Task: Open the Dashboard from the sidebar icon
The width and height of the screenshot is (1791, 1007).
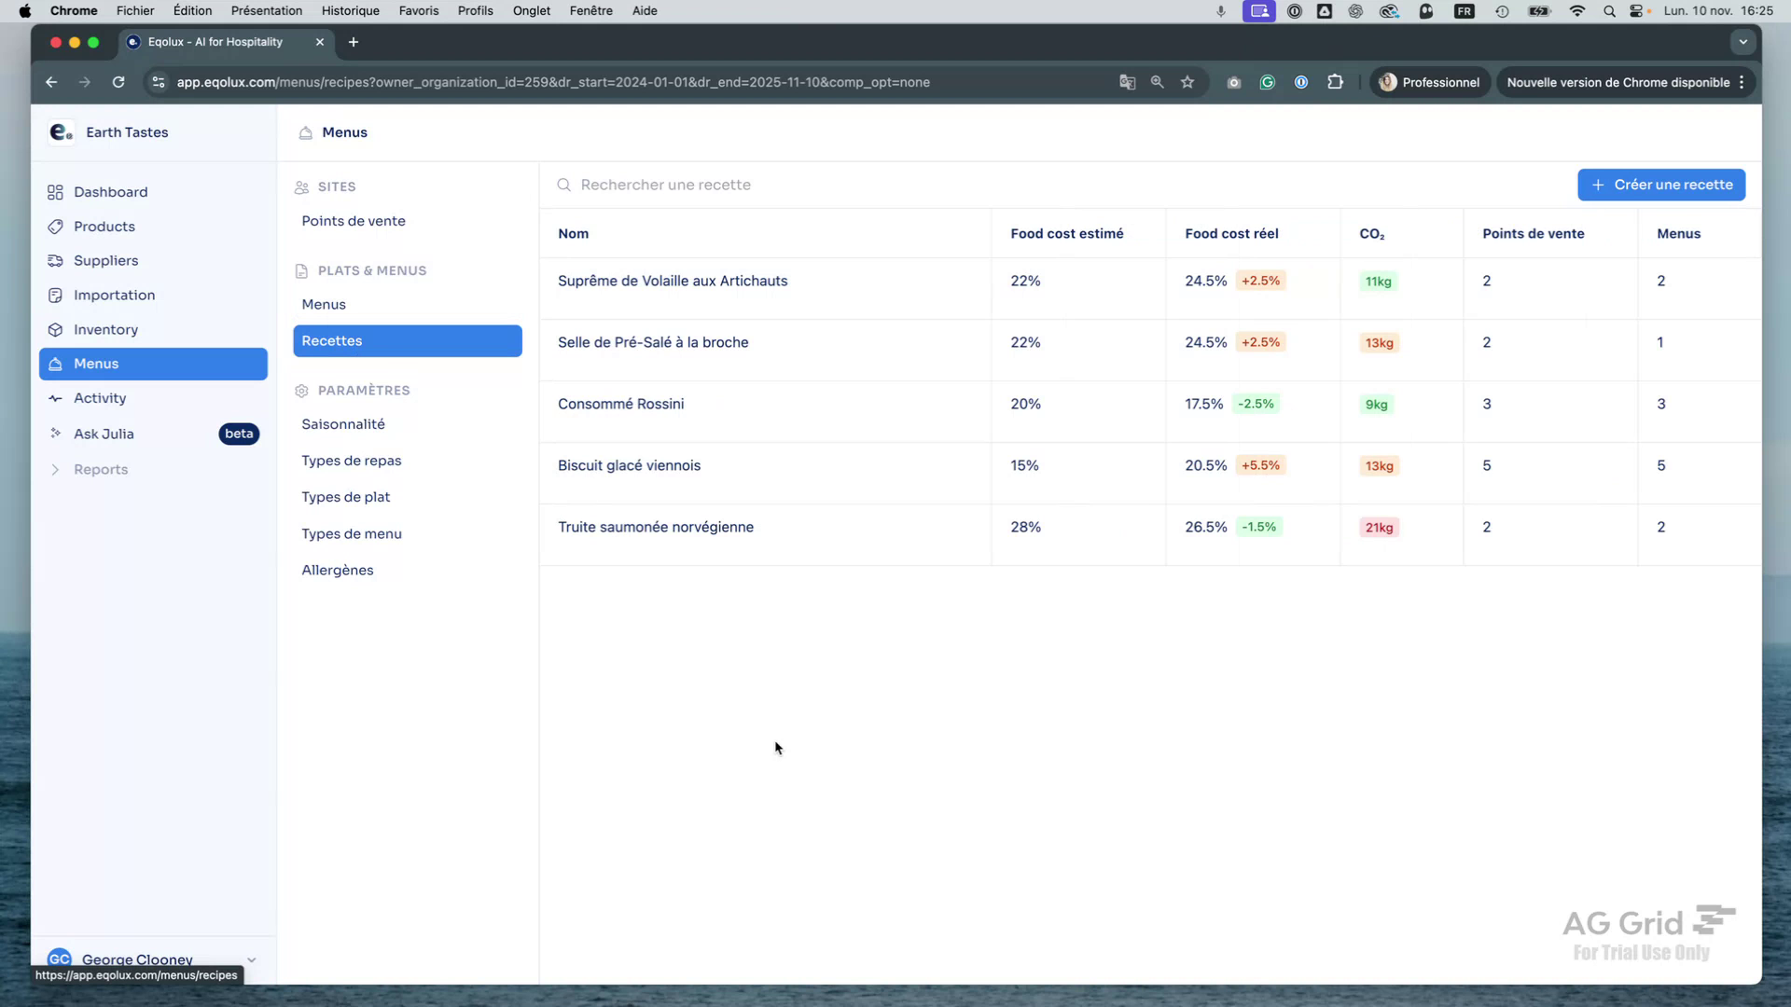Action: coord(54,192)
